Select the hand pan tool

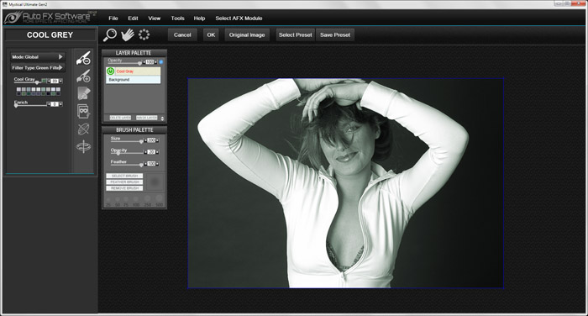pyautogui.click(x=128, y=35)
